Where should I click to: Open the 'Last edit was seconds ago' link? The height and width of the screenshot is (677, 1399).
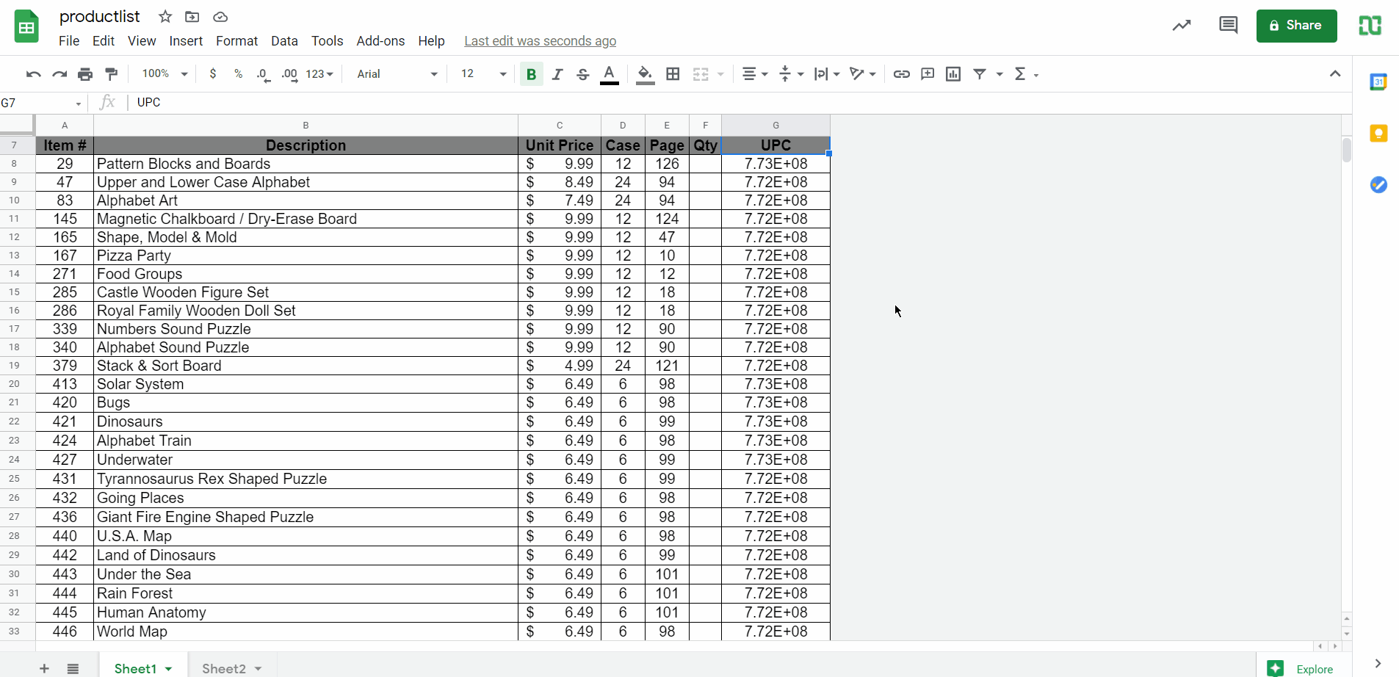(540, 41)
